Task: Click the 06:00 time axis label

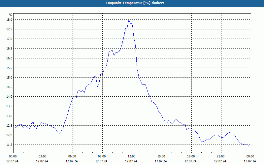Action: [x=73, y=156]
